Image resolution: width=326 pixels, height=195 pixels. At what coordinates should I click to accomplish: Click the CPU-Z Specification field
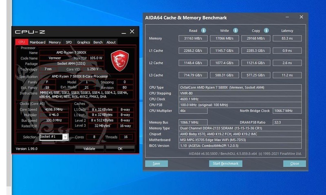86,76
